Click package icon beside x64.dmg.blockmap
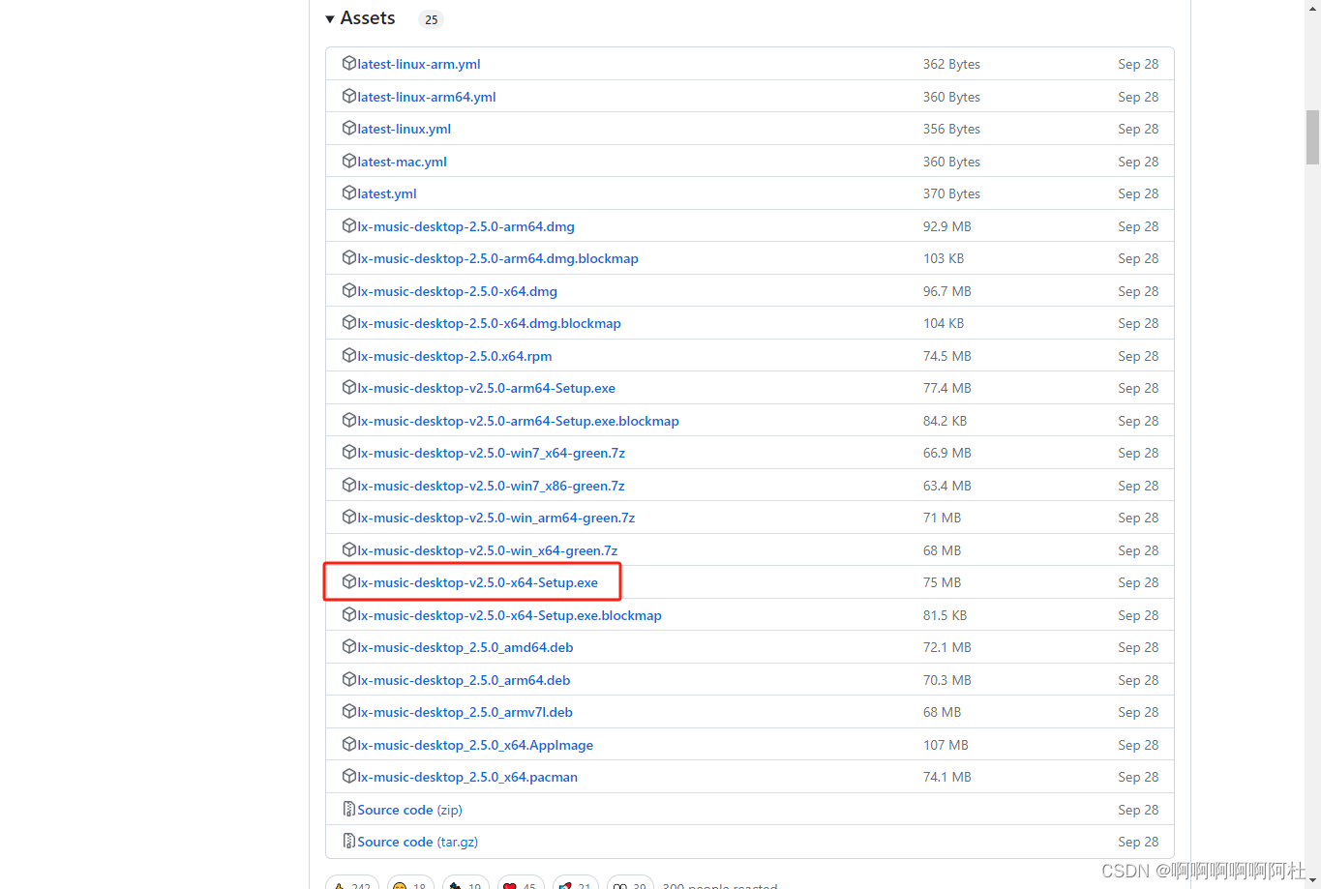Screen dimensions: 1321x889 (349, 322)
